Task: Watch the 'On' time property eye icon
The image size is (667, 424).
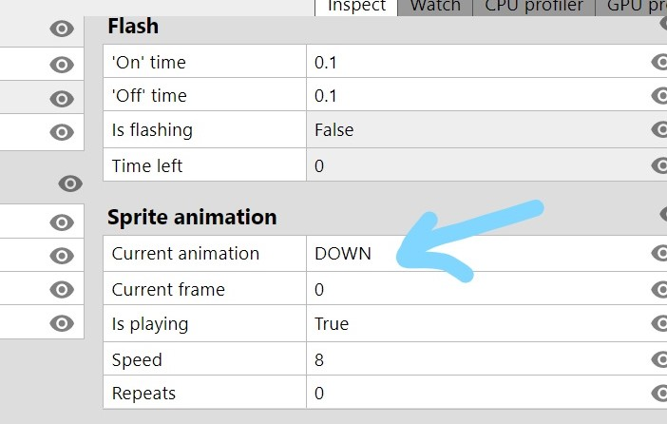Action: tap(659, 62)
